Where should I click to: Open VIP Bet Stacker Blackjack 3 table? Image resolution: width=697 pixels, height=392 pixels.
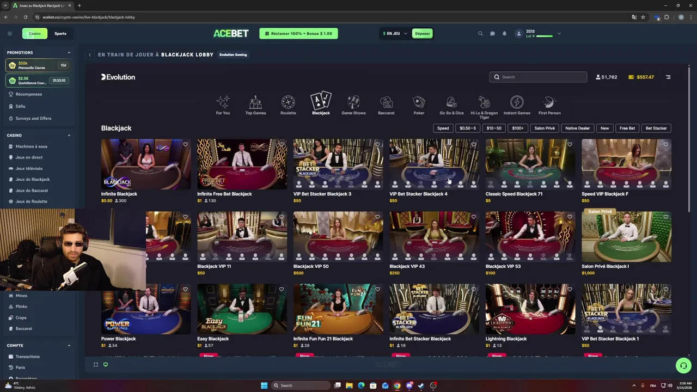coord(338,164)
